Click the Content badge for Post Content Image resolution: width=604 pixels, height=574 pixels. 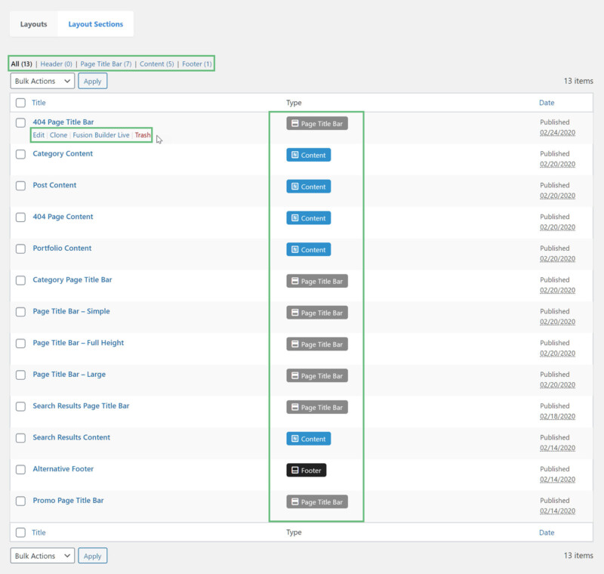pyautogui.click(x=308, y=187)
